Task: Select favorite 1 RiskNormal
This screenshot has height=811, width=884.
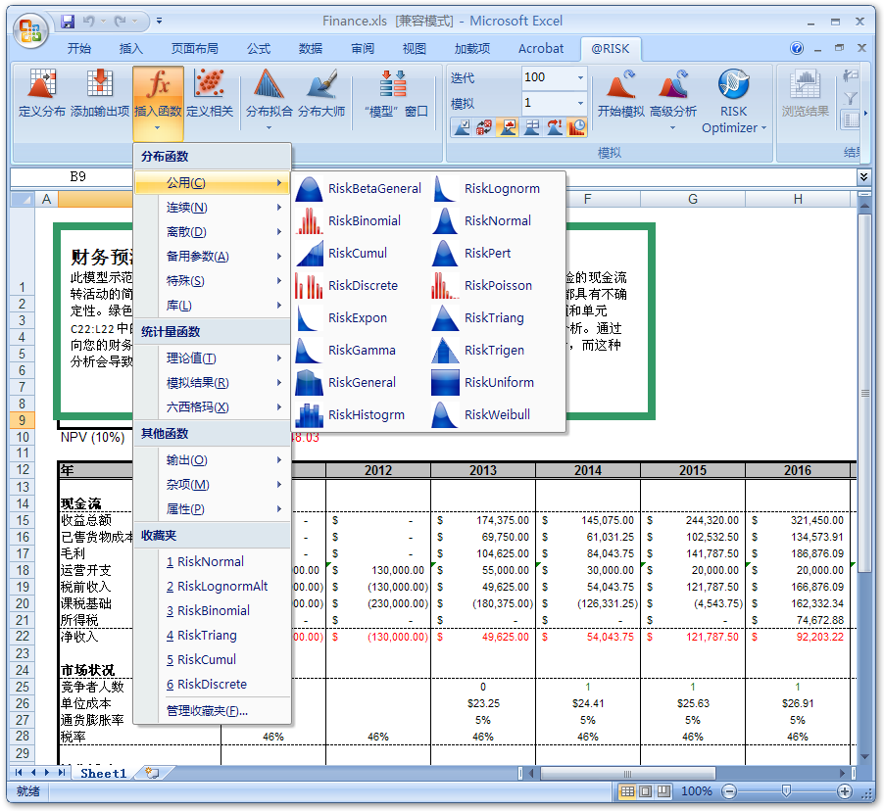Action: pos(213,562)
